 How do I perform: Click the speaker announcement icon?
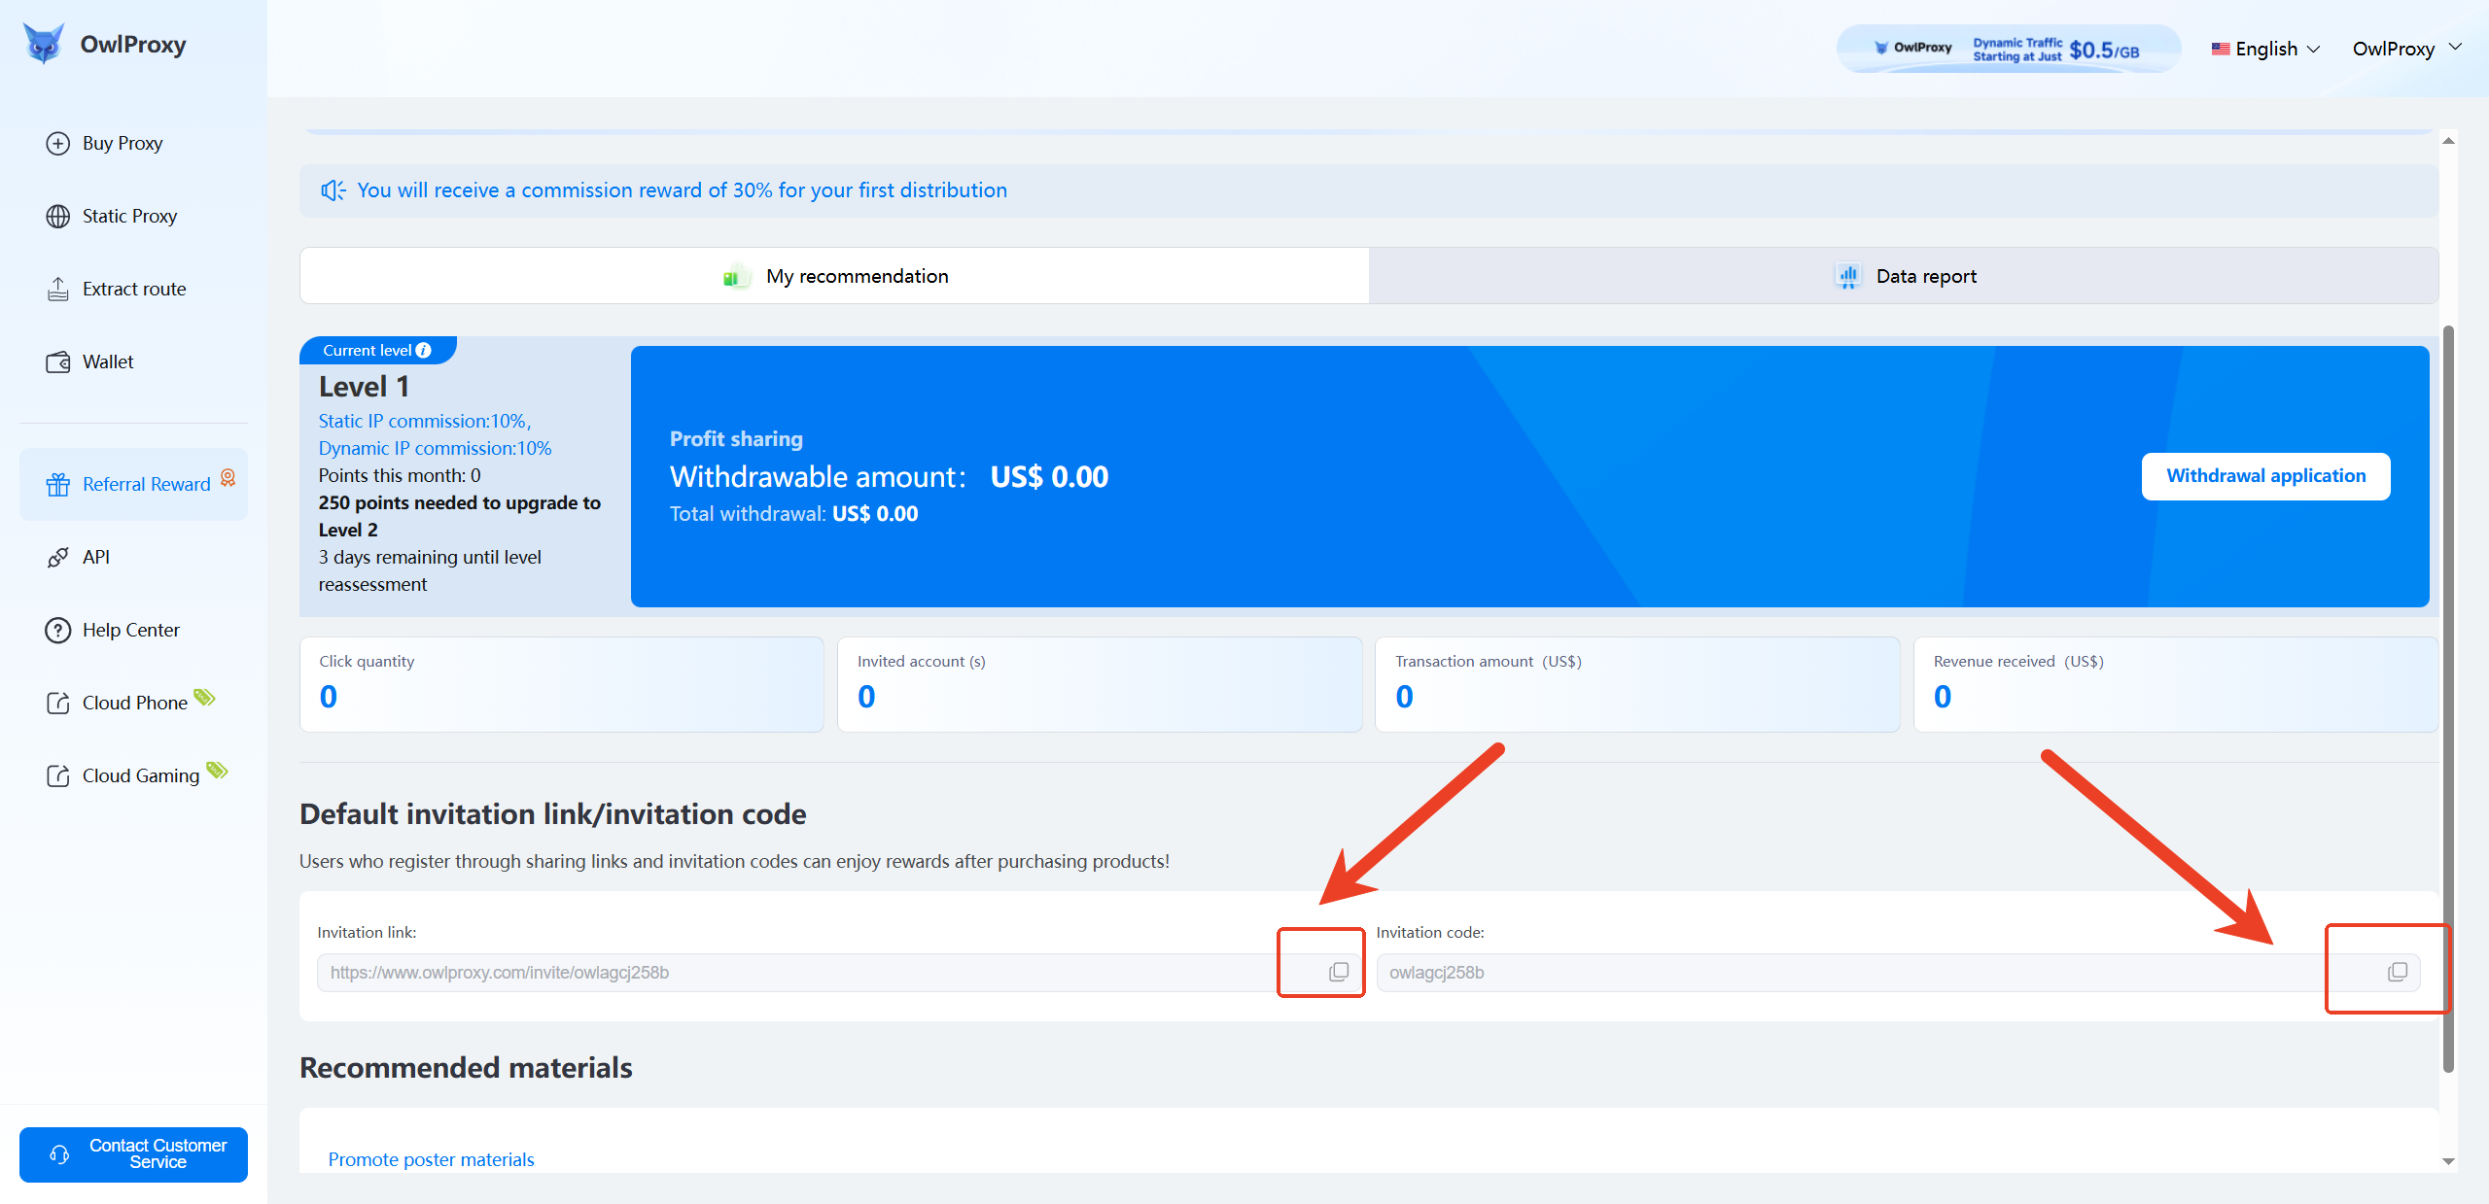tap(333, 190)
